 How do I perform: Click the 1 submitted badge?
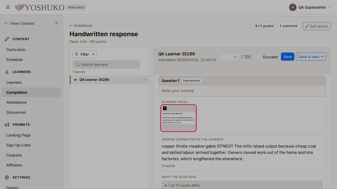tap(289, 26)
